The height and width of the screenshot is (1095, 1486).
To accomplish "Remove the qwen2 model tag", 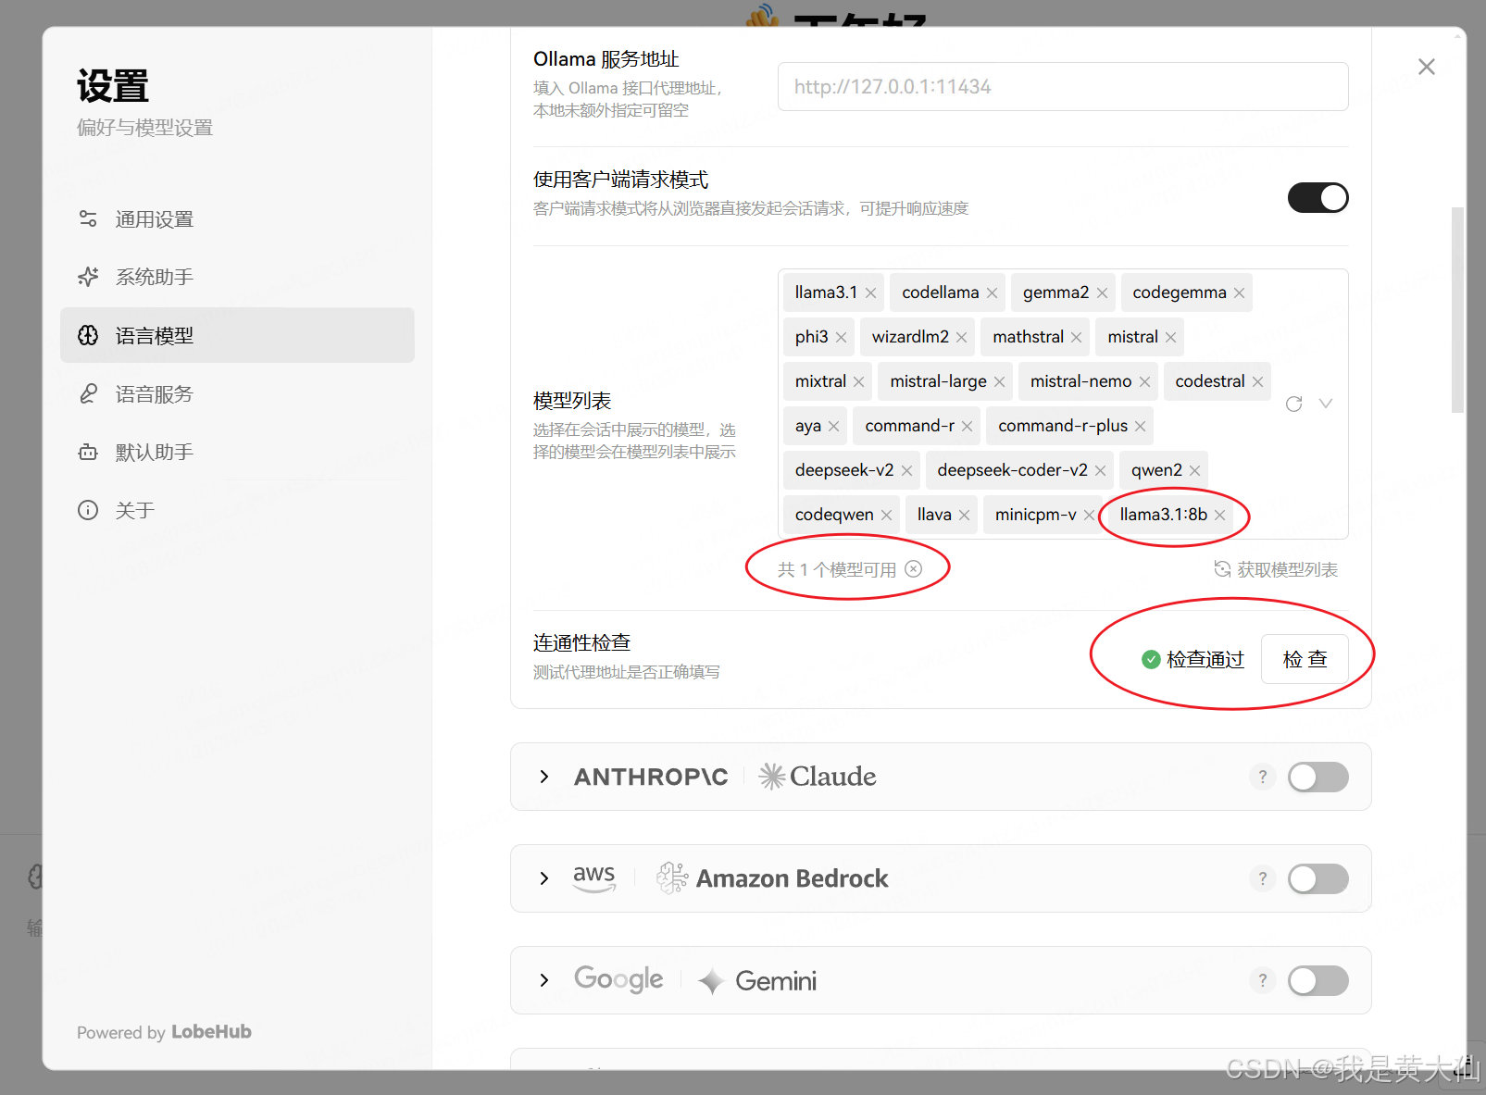I will point(1194,470).
